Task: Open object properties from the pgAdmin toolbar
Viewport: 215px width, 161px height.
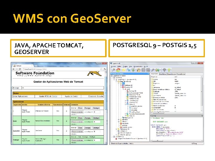Action: pyautogui.click(x=124, y=70)
